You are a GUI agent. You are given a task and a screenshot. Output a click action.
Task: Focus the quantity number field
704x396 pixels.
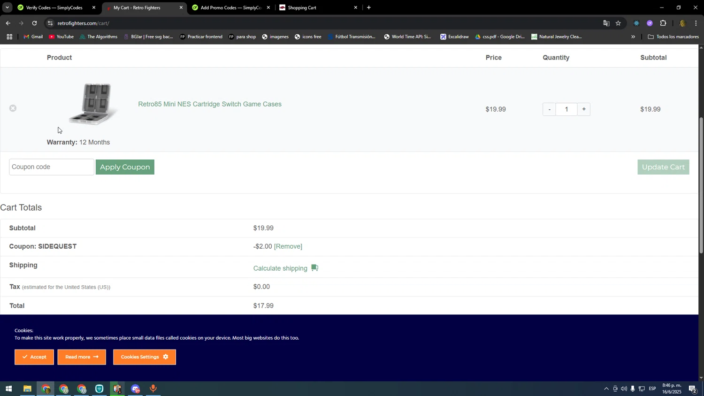click(x=566, y=109)
